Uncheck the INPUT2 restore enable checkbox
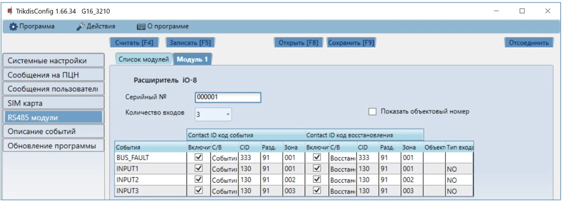Image resolution: width=562 pixels, height=202 pixels. pos(317,180)
